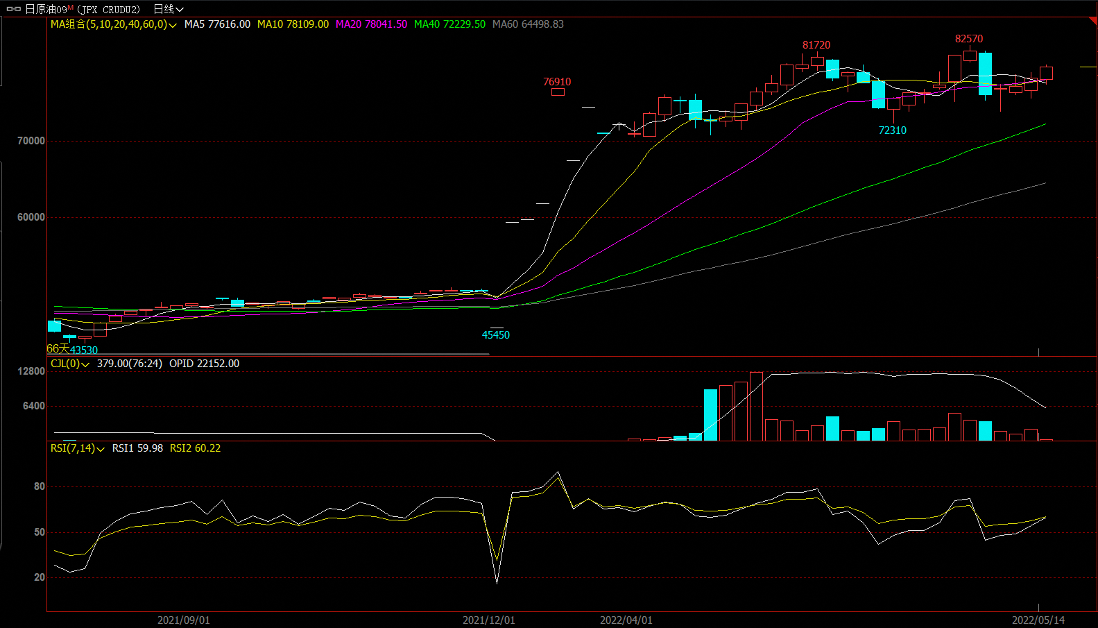Click the 43530 lowest price label

[x=84, y=350]
